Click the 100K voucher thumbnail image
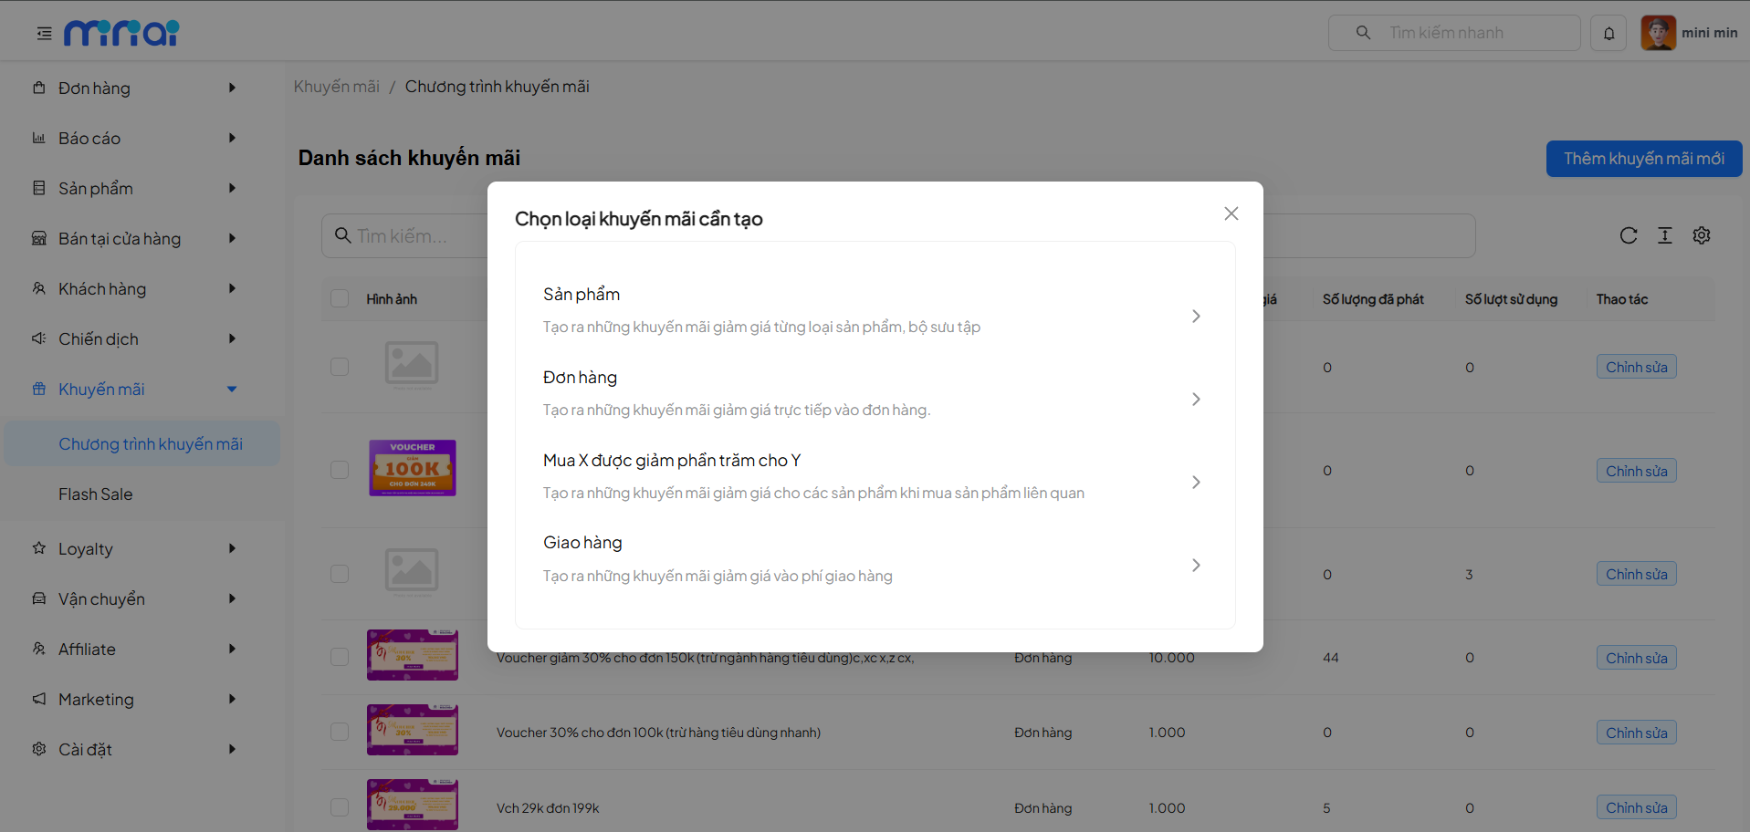The height and width of the screenshot is (832, 1750). (x=412, y=468)
